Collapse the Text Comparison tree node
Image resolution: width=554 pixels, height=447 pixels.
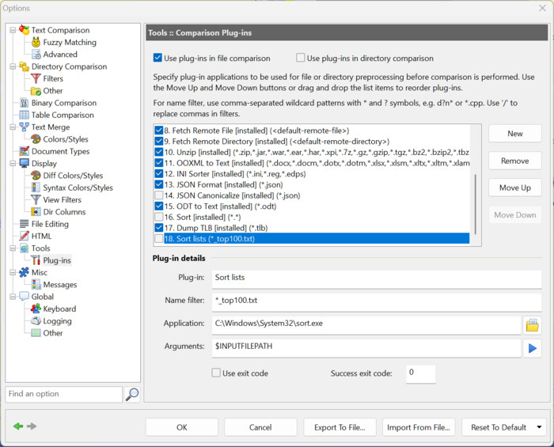point(13,30)
